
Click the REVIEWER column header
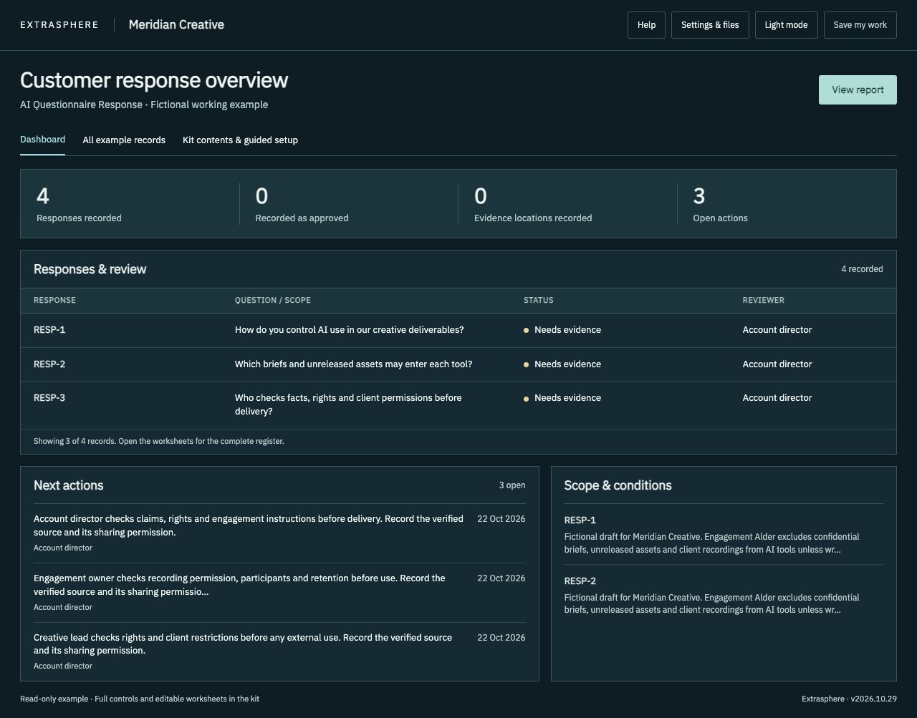764,301
